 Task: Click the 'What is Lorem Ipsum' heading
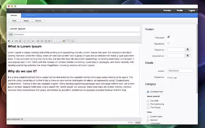(25, 46)
